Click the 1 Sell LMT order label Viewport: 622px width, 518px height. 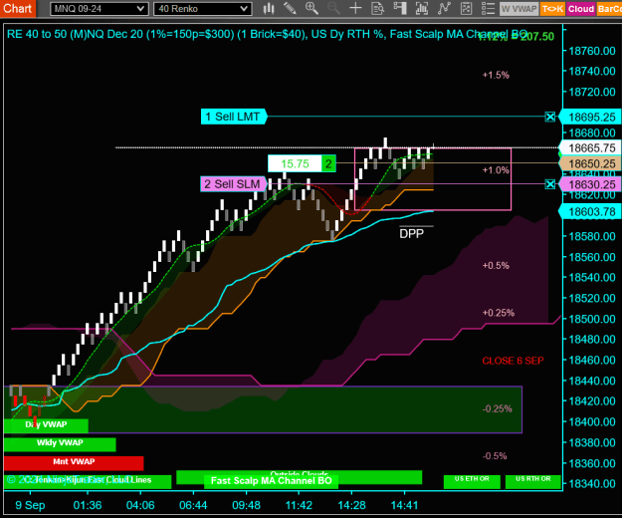234,117
